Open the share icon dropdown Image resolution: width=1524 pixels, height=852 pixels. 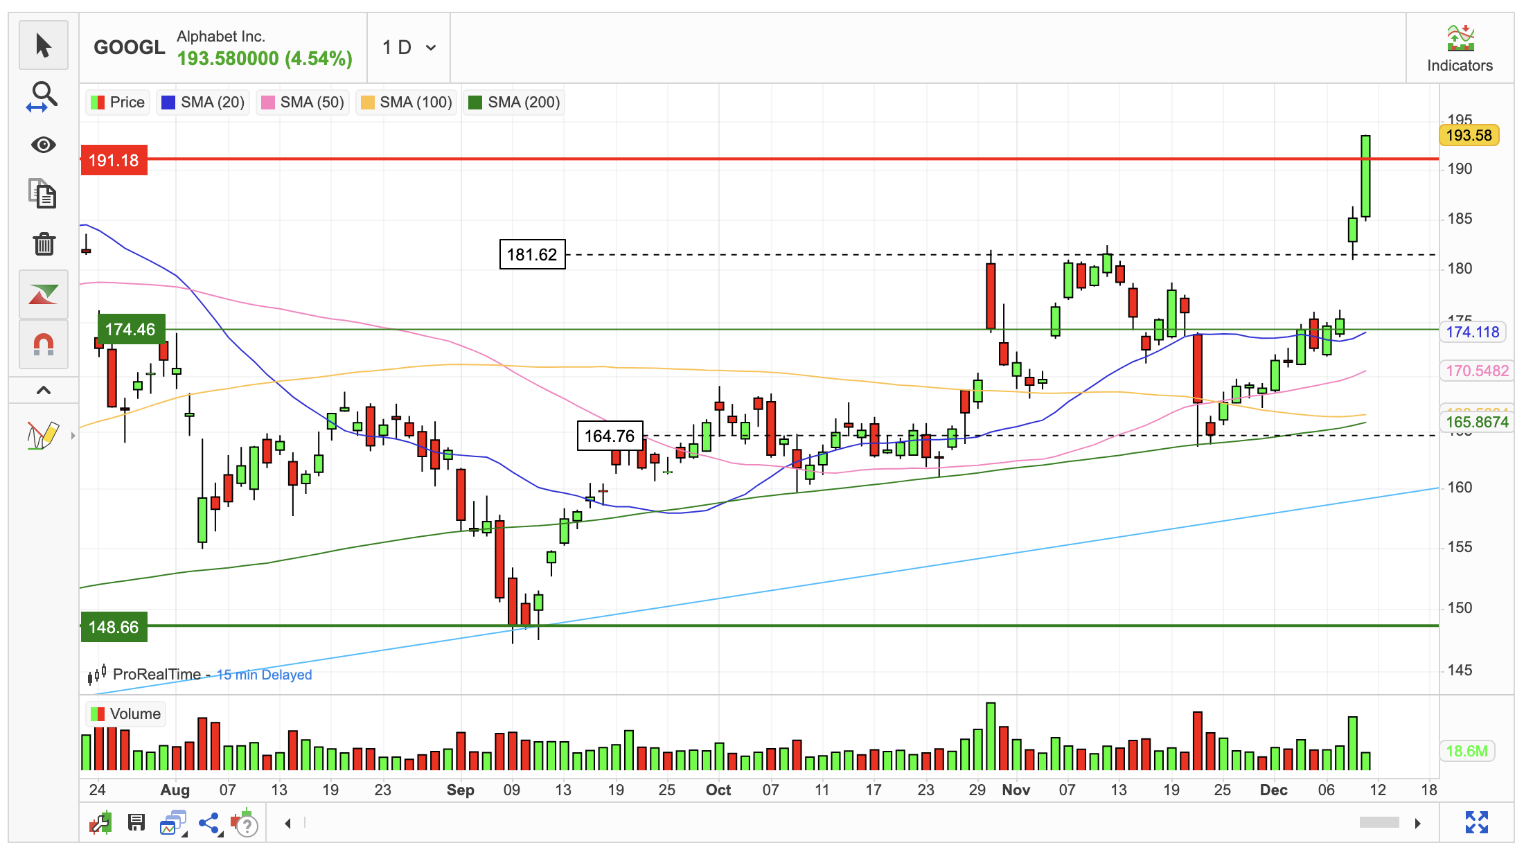pyautogui.click(x=210, y=823)
